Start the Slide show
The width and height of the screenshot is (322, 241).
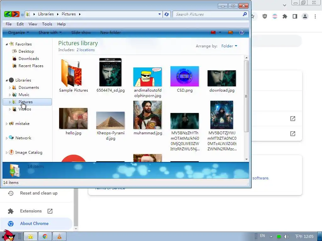point(81,32)
